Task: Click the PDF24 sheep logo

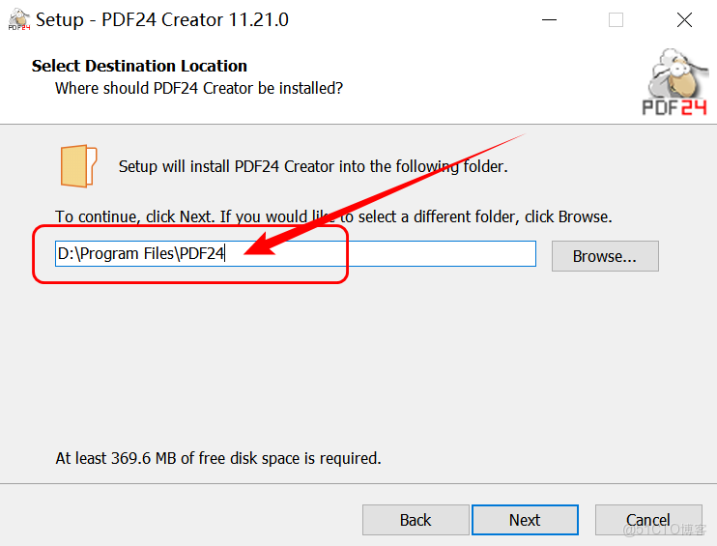Action: tap(674, 82)
